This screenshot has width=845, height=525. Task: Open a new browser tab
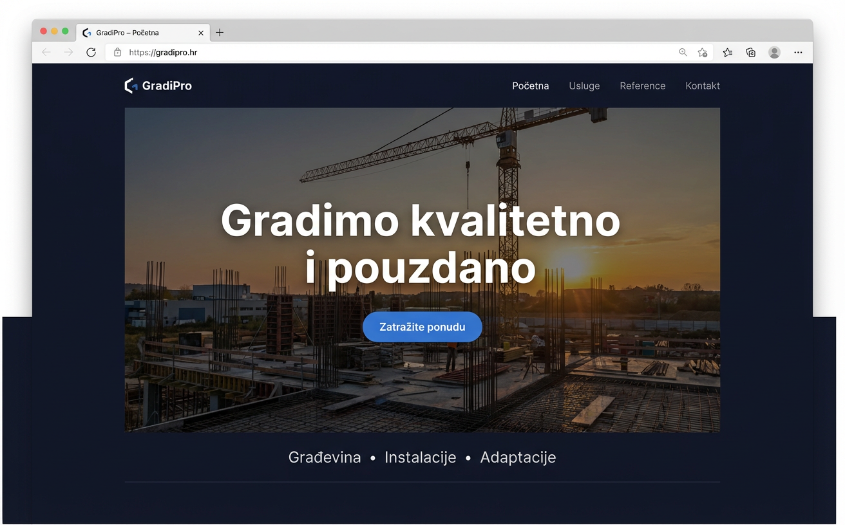220,32
